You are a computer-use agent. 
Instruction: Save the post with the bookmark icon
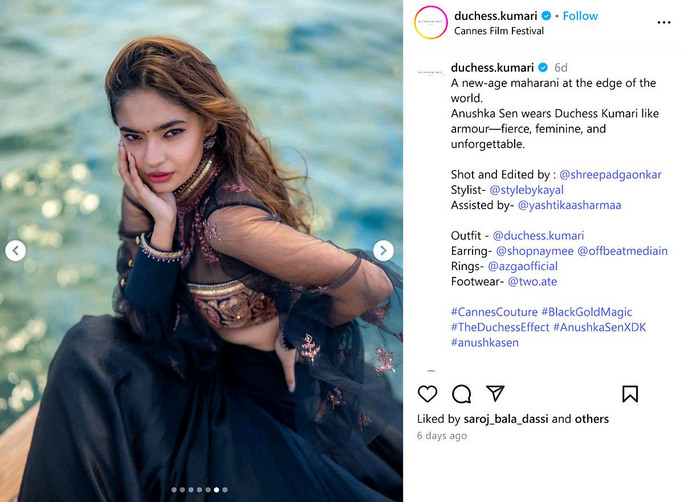[630, 394]
